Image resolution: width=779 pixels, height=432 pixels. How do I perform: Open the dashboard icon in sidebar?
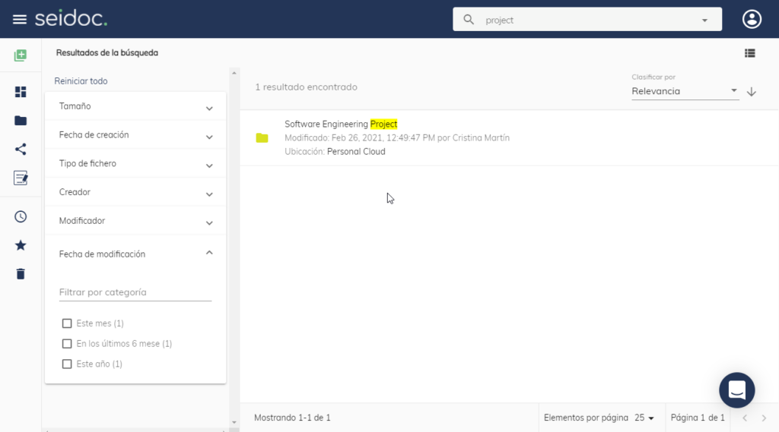(x=21, y=92)
